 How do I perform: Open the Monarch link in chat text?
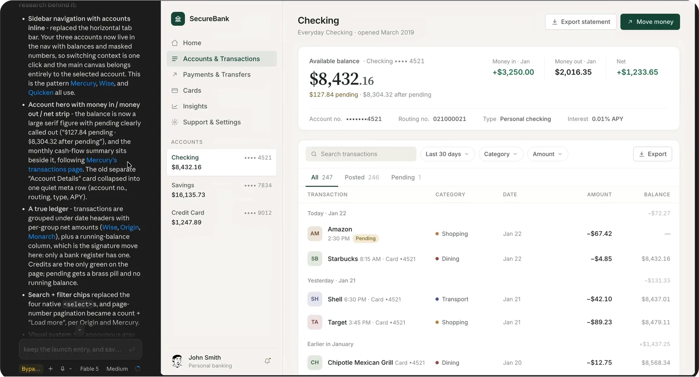(42, 237)
